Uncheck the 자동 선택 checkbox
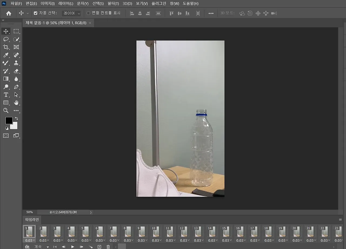Viewport: 346px width, 249px height. point(35,13)
